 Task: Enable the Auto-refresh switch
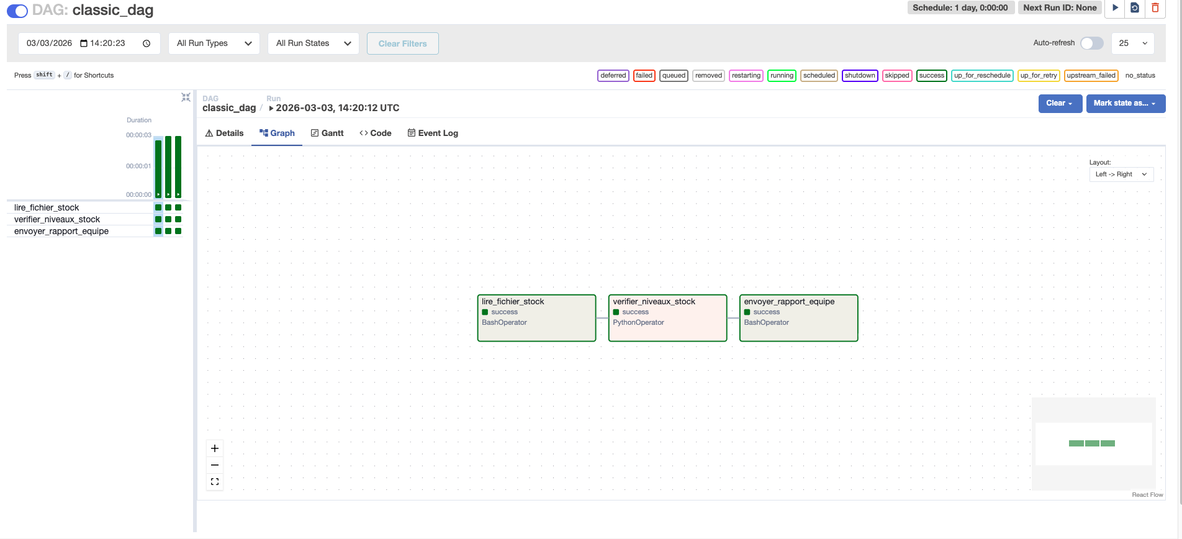pyautogui.click(x=1091, y=43)
